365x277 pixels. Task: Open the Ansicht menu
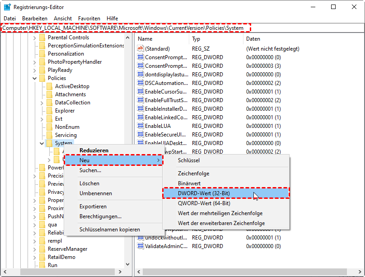pos(63,19)
